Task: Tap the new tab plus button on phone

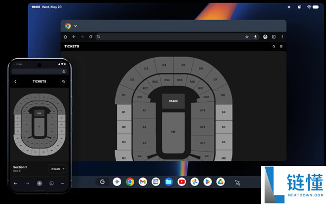Action: 40,183
